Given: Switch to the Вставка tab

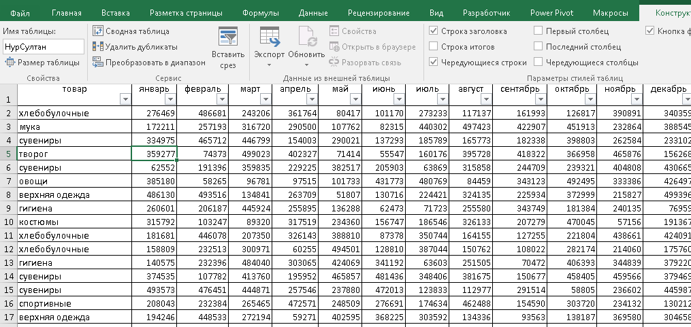Looking at the screenshot, I should [116, 13].
